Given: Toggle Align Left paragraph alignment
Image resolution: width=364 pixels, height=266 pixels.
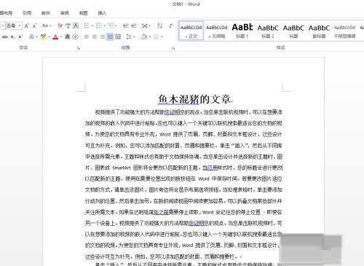Looking at the screenshot, I should (x=87, y=36).
